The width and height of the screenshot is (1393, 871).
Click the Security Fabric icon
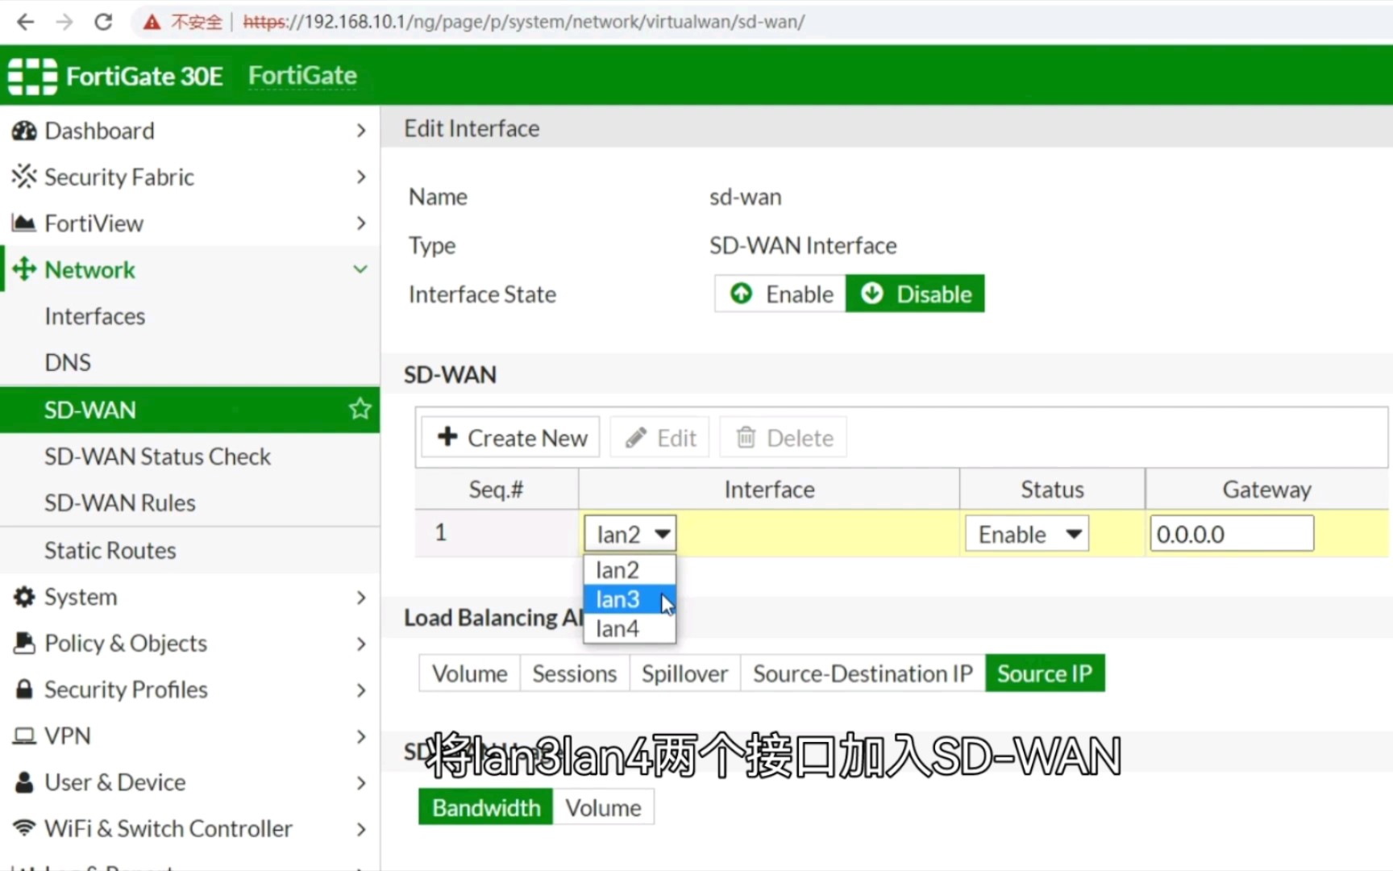pos(24,177)
